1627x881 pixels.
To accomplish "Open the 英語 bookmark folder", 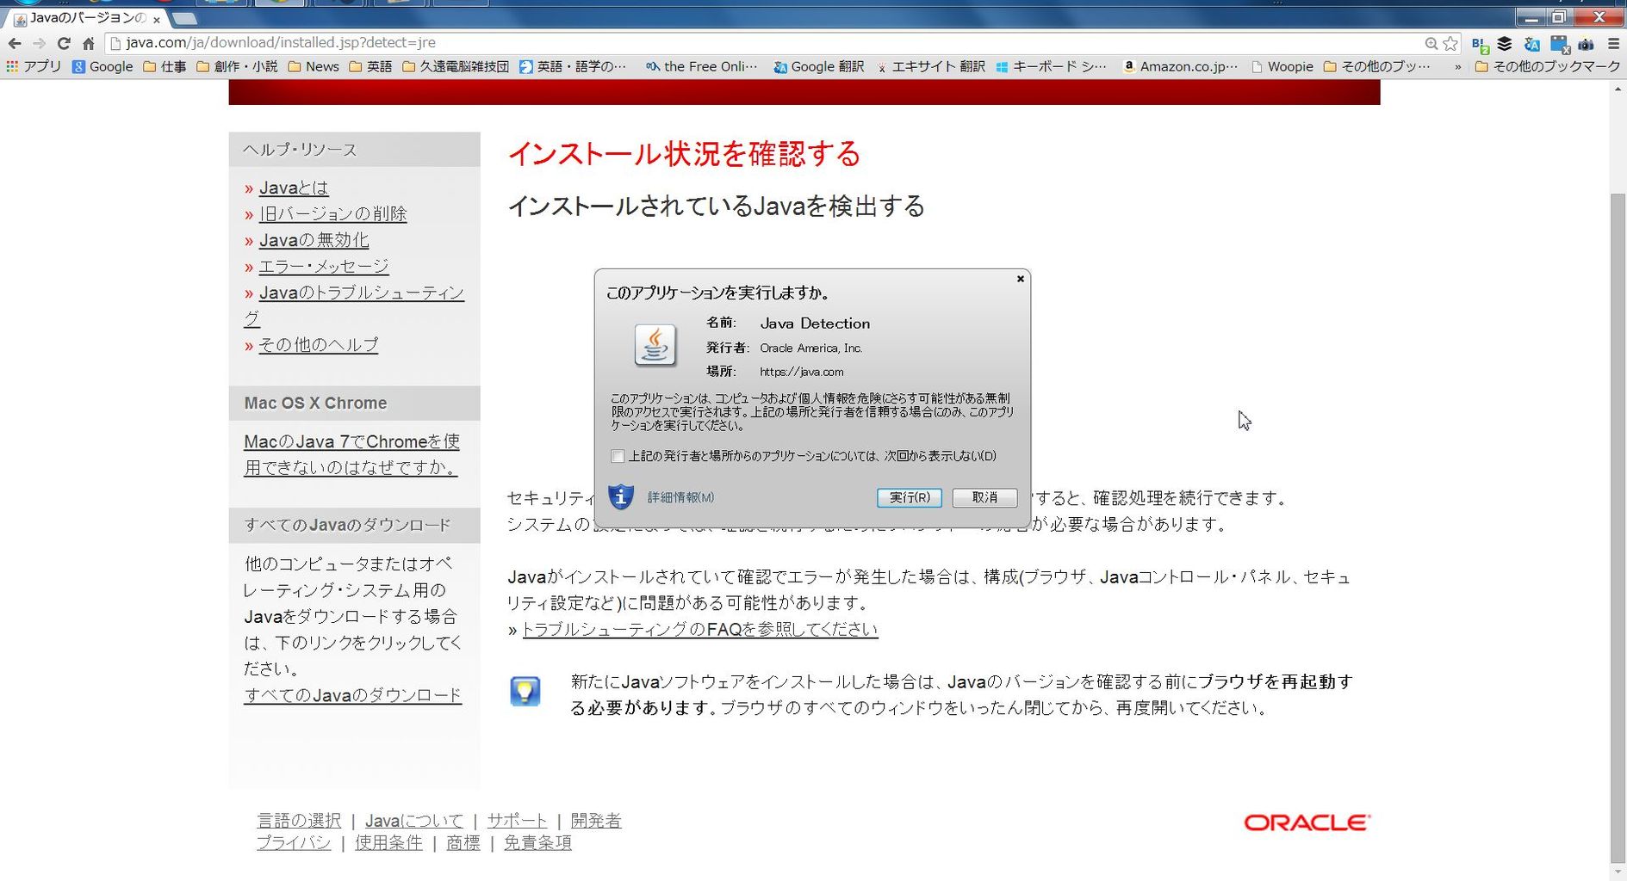I will (370, 66).
